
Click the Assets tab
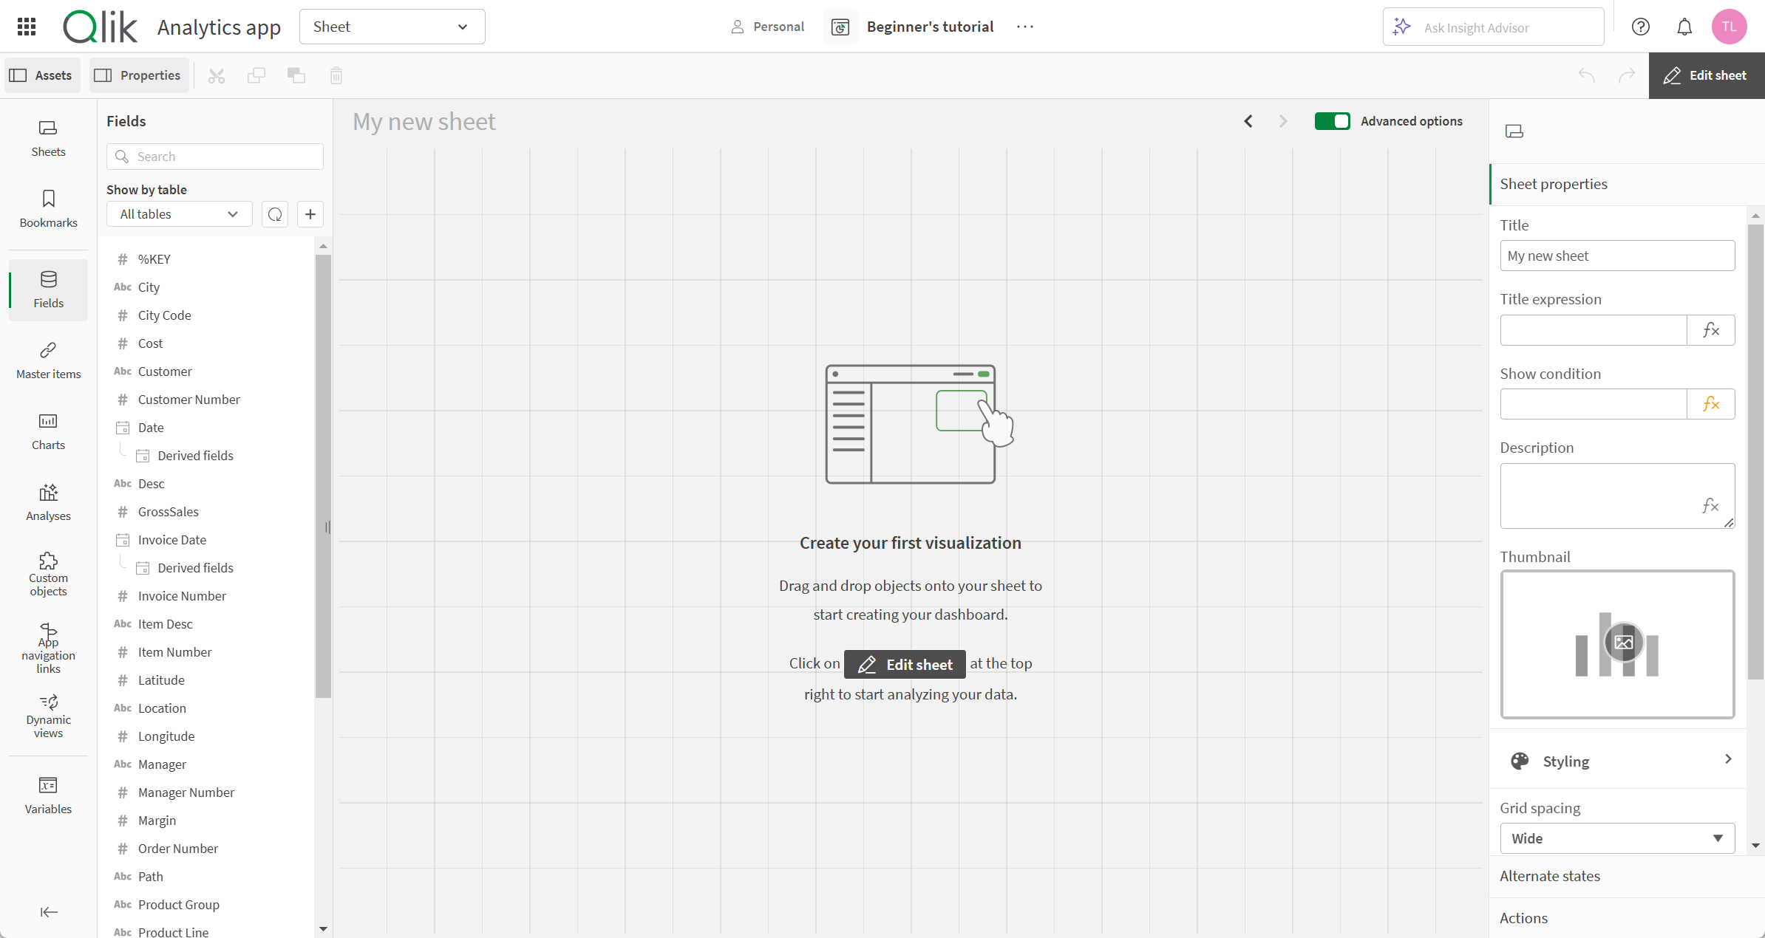point(43,75)
